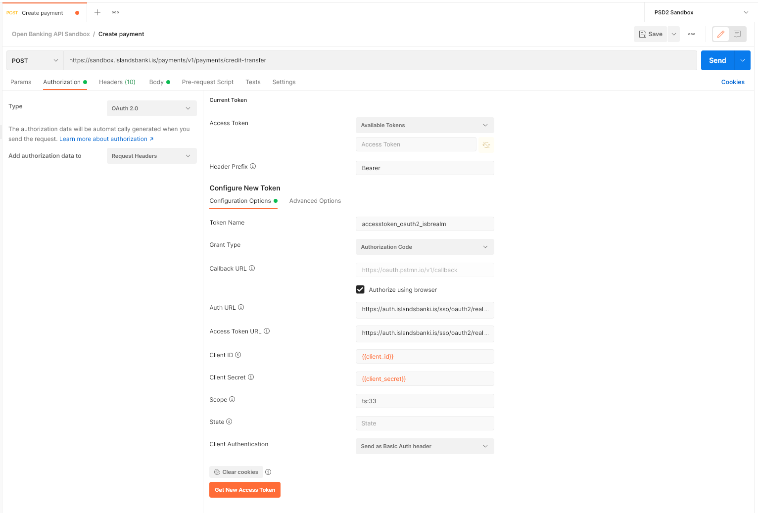
Task: Click the info icon next to Callback URL
Action: click(252, 269)
